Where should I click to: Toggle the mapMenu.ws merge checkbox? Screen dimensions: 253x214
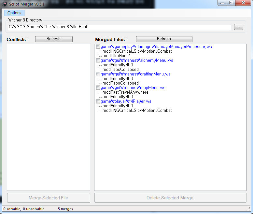click(x=98, y=88)
